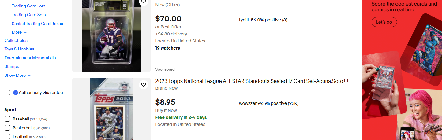The width and height of the screenshot is (442, 140).
Task: Browse the Collectibles category
Action: (x=16, y=40)
